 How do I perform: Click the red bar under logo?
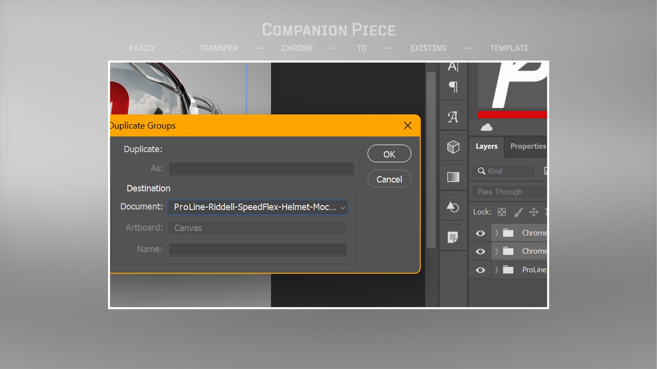pos(512,114)
